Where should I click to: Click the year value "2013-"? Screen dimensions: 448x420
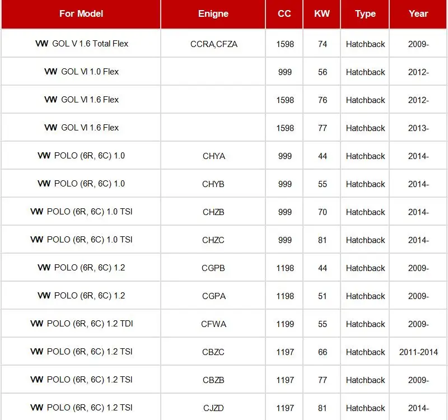[x=418, y=128]
